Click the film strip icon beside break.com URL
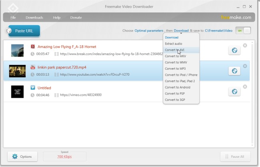The height and width of the screenshot is (167, 260). pos(56,54)
